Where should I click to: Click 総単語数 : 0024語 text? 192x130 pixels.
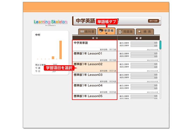point(108,81)
